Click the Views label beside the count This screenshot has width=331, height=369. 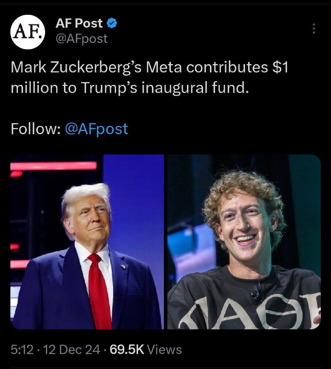click(x=164, y=350)
